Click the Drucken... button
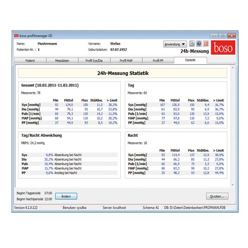 (217, 196)
